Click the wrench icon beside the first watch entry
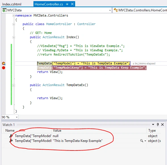The image size is (167, 165). pos(11,136)
